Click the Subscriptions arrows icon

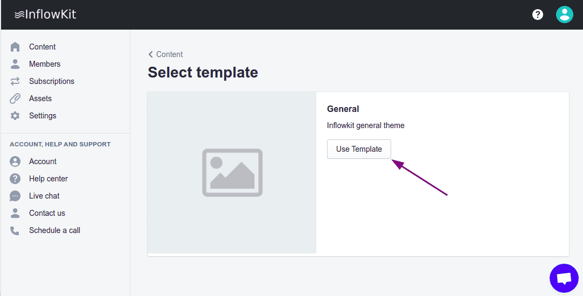15,81
